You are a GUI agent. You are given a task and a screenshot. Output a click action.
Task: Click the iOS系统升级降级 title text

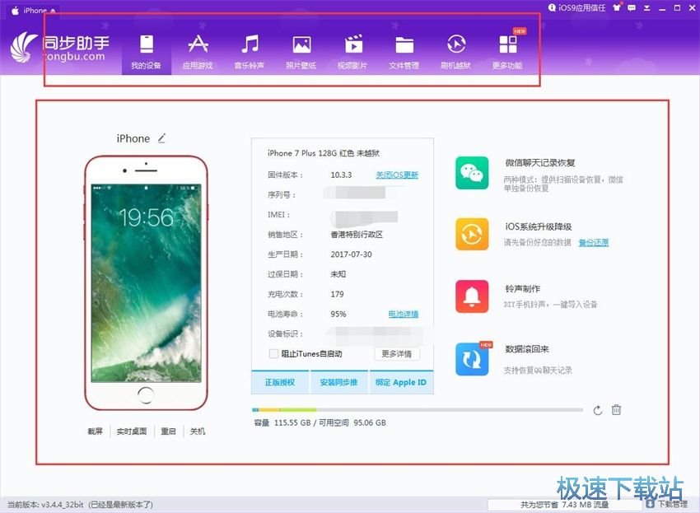(539, 226)
